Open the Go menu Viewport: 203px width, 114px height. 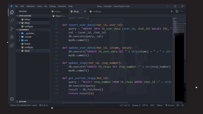point(45,6)
